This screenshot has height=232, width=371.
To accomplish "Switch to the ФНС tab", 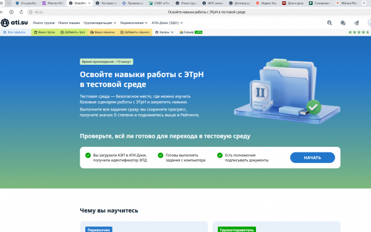I will pyautogui.click(x=213, y=3).
